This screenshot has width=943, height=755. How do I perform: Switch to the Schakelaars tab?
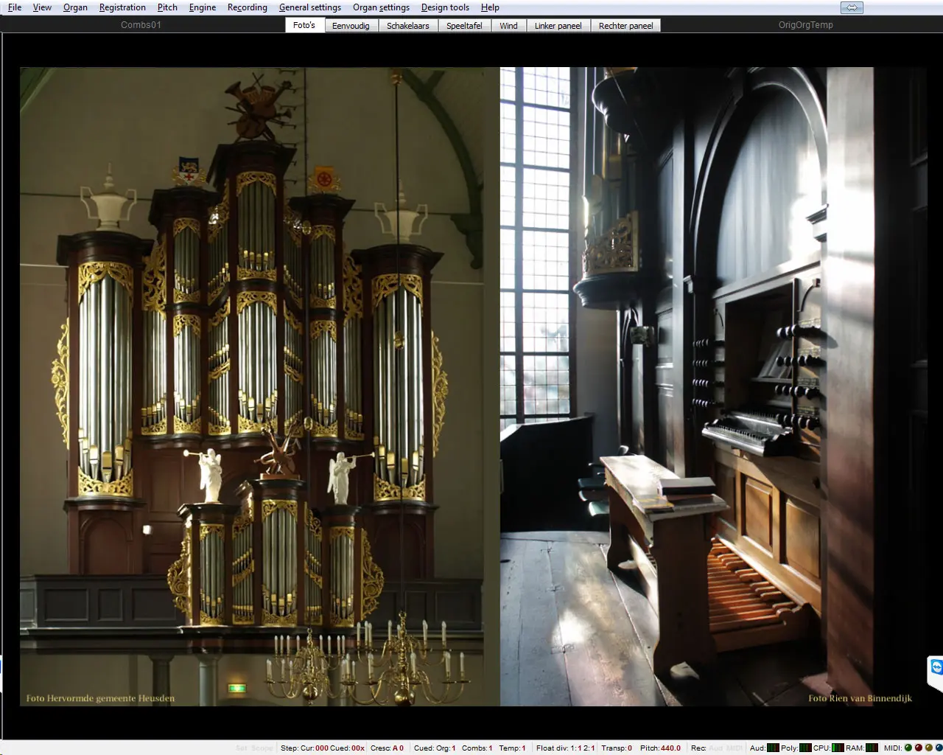(x=407, y=26)
